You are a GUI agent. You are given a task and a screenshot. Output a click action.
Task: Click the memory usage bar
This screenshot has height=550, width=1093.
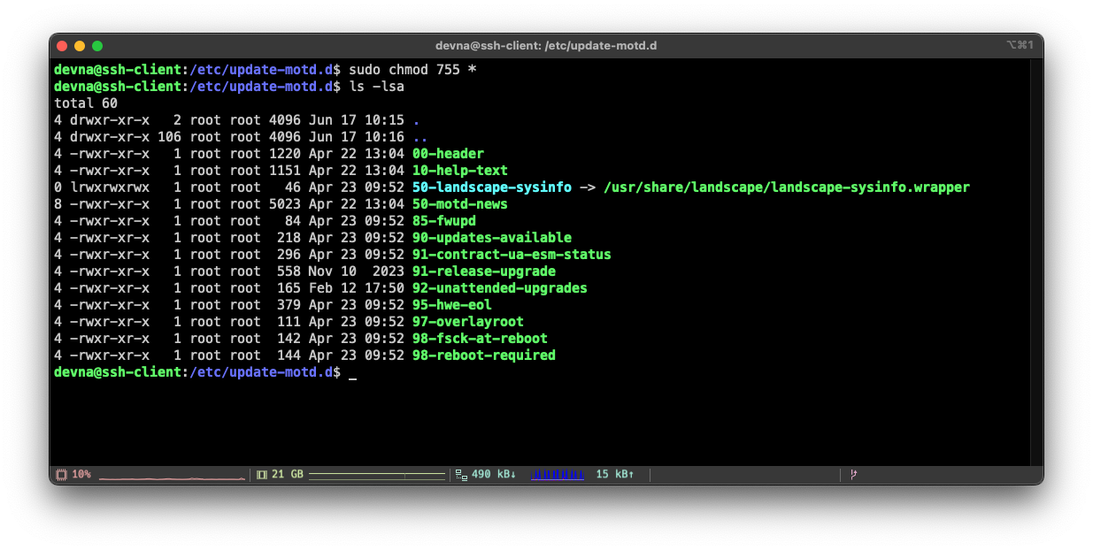377,476
